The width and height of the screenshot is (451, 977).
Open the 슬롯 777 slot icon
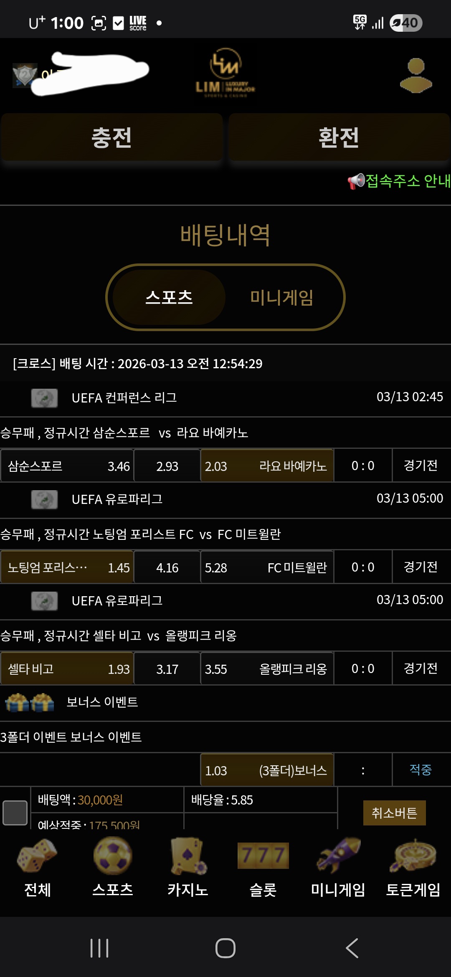[262, 855]
